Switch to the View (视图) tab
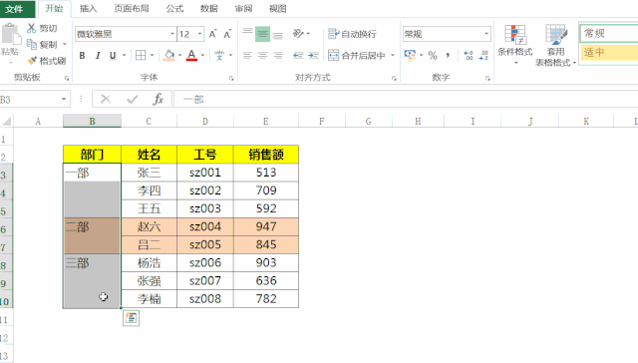 click(277, 9)
